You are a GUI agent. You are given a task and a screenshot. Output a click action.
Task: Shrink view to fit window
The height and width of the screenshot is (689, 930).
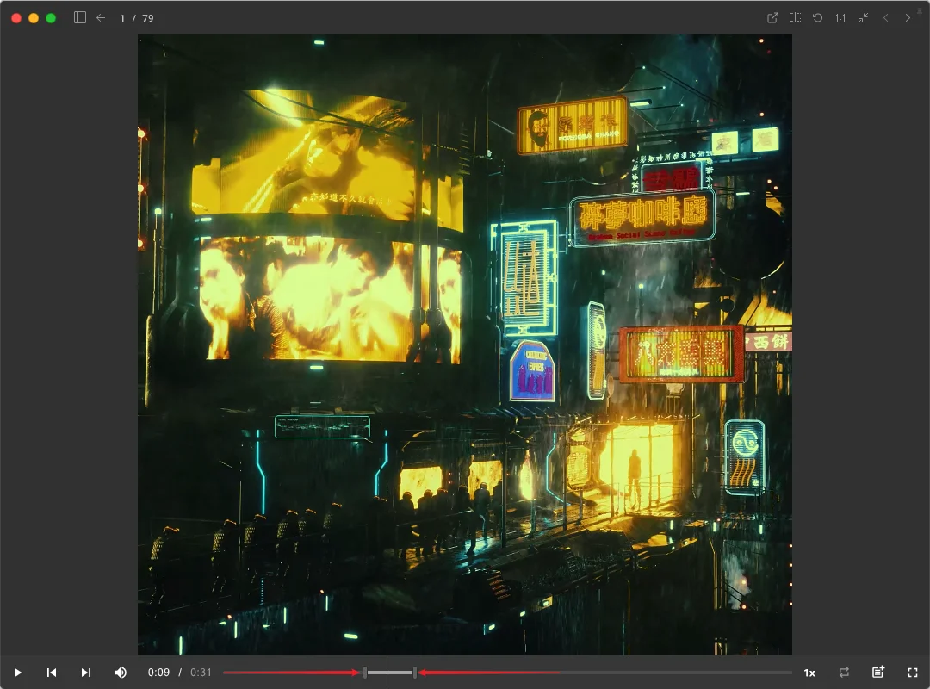click(x=863, y=17)
